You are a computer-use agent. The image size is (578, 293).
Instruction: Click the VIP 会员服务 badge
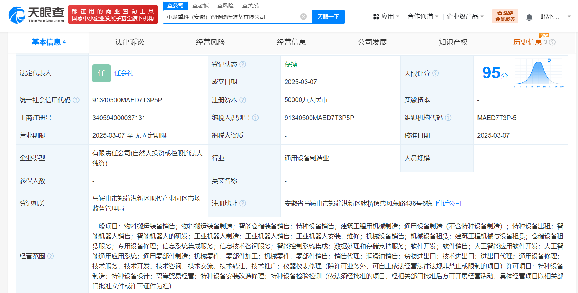pos(505,16)
